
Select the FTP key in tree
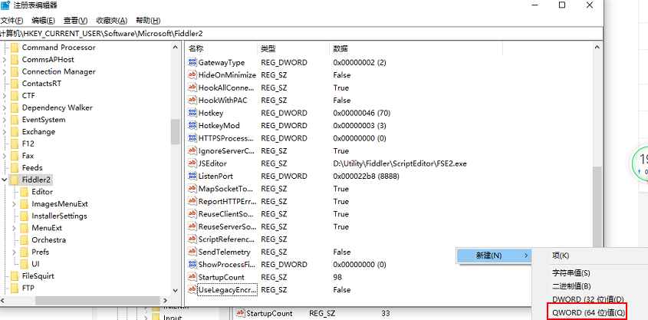pyautogui.click(x=28, y=289)
